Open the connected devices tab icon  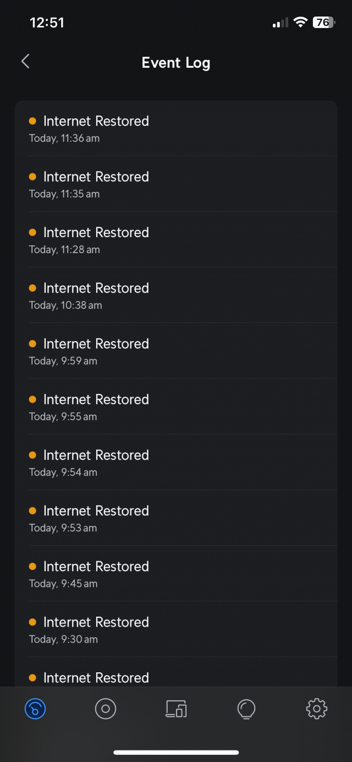176,709
